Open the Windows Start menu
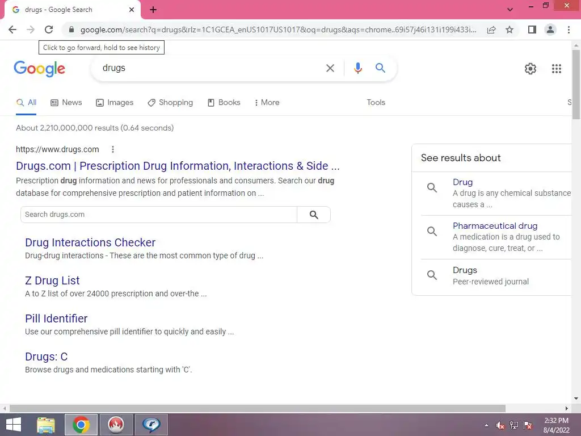This screenshot has width=581, height=436. pos(14,425)
